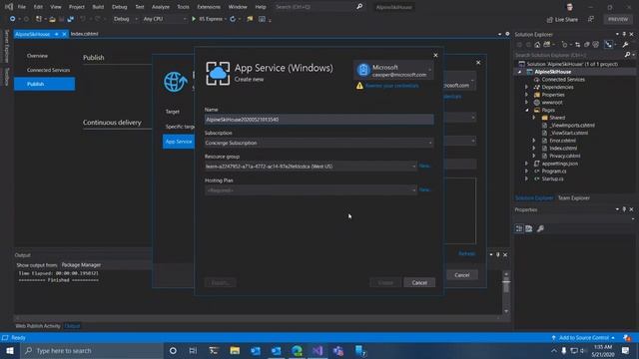Expand the Startup.cs node
The image size is (639, 359).
526,179
